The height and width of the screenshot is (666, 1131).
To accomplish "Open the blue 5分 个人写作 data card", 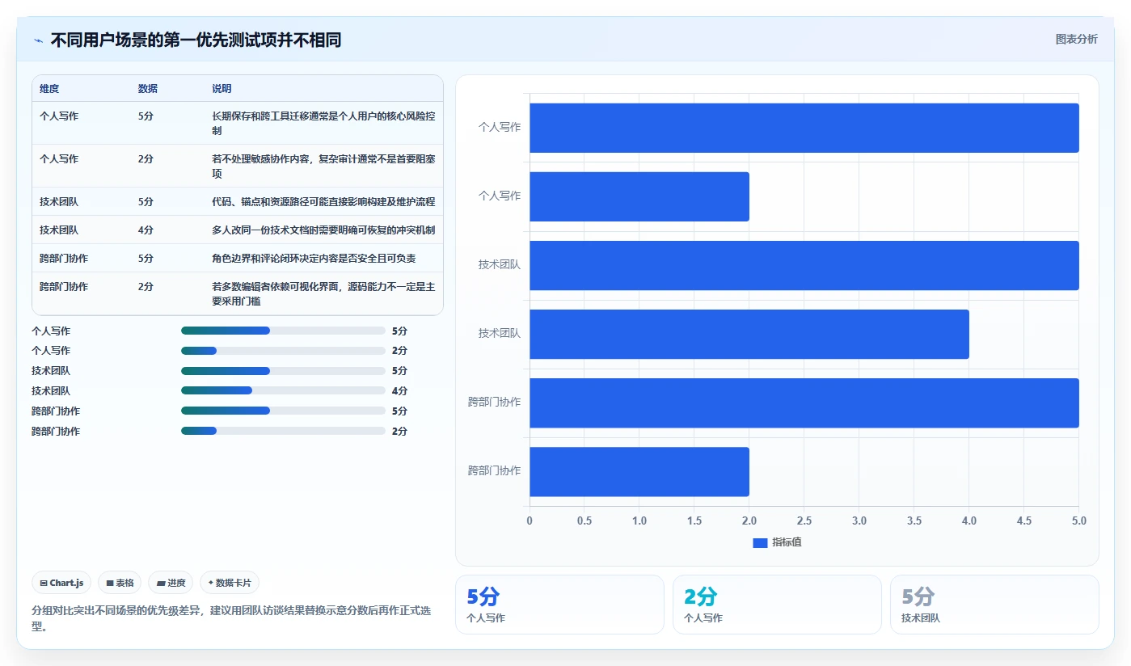I will (x=559, y=605).
